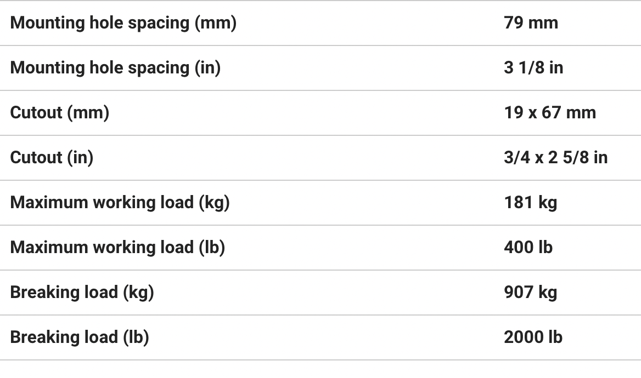641x378 pixels.
Task: Select the 3 1/8 in value
Action: pos(533,68)
